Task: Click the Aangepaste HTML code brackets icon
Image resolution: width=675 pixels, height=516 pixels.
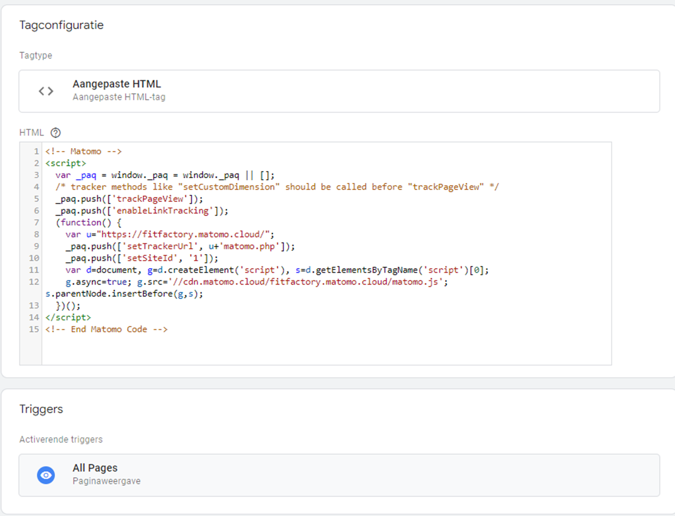Action: coord(46,91)
